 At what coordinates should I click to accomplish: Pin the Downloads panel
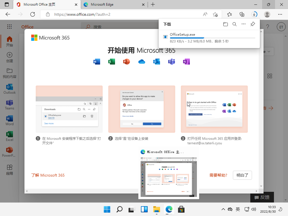point(253,24)
